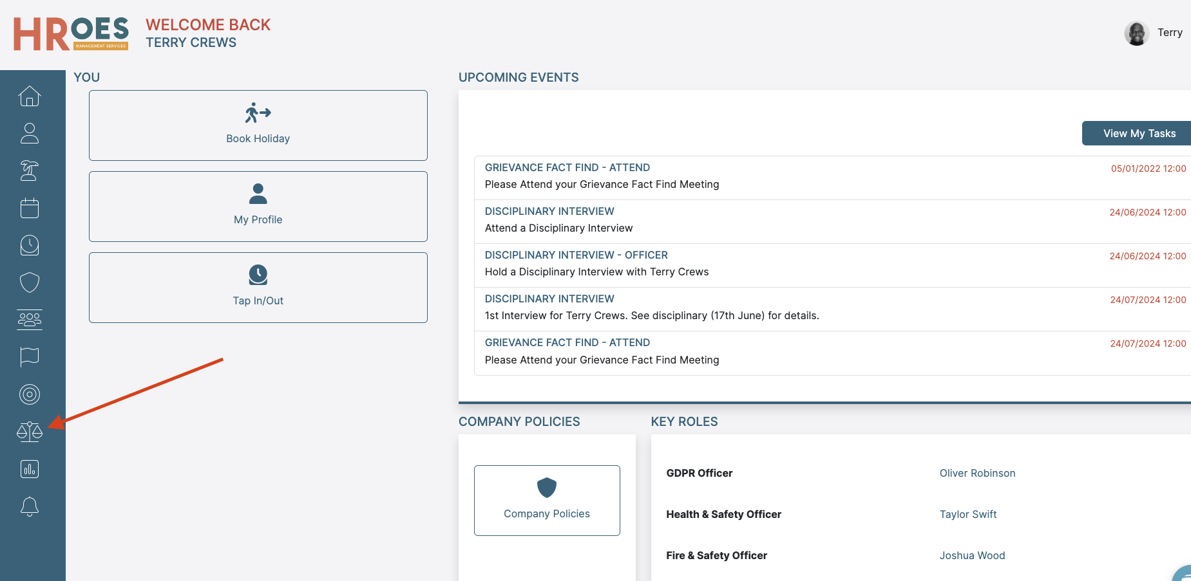This screenshot has width=1191, height=581.
Task: Click the balance scales sidebar icon
Action: point(30,432)
